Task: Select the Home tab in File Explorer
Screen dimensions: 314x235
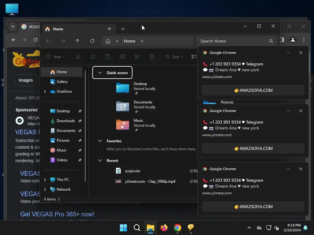Action: 79,29
